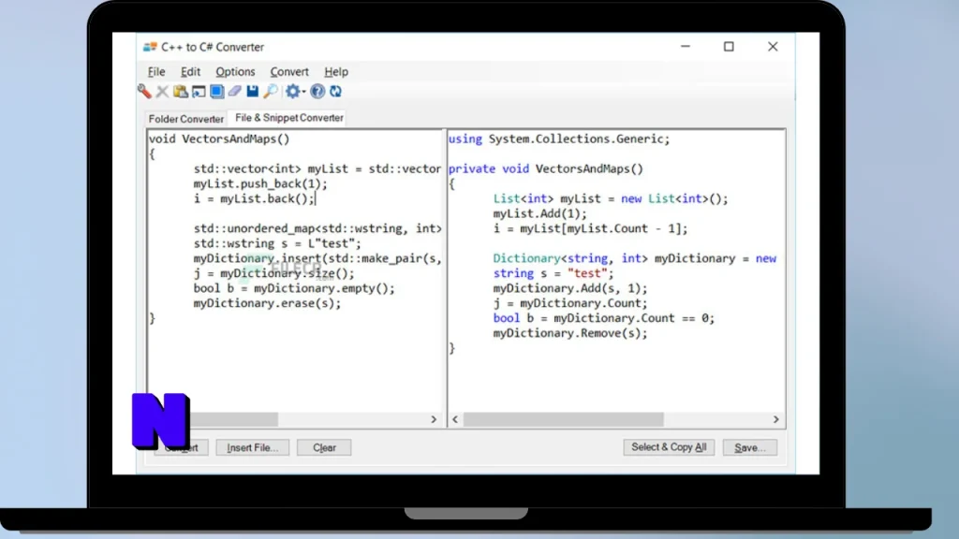This screenshot has height=539, width=959.
Task: Click the C# pane horizontal scrollbar thumb
Action: coord(563,419)
